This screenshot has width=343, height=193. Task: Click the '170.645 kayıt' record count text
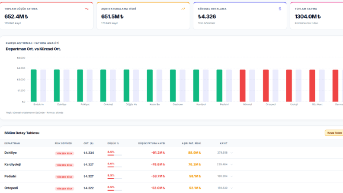coord(109,23)
